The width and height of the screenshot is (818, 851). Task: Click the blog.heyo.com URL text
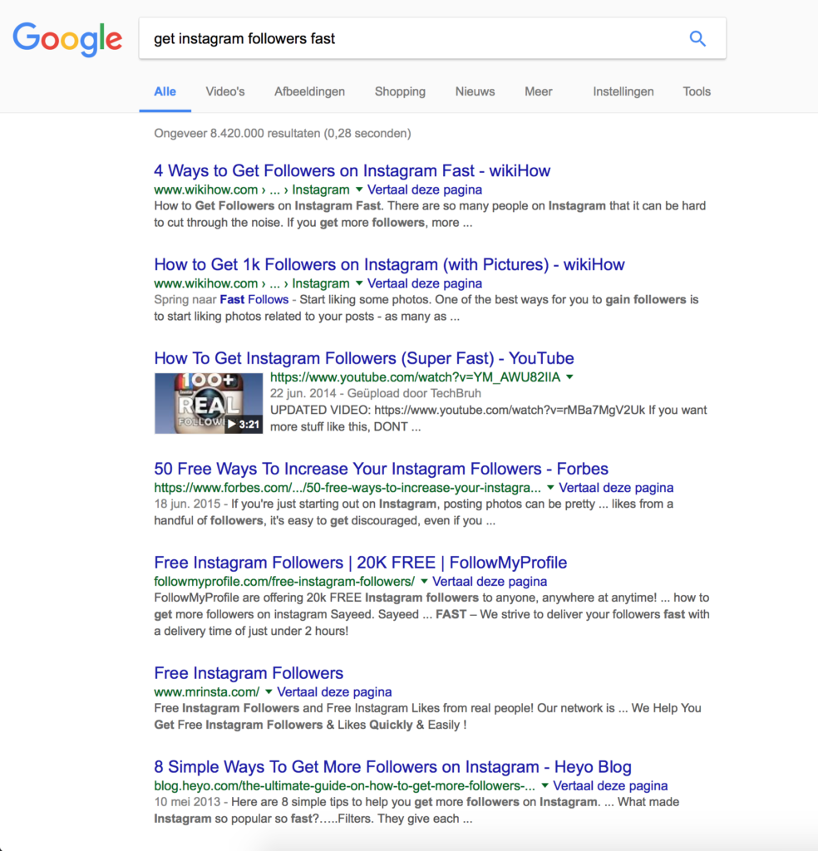[345, 786]
